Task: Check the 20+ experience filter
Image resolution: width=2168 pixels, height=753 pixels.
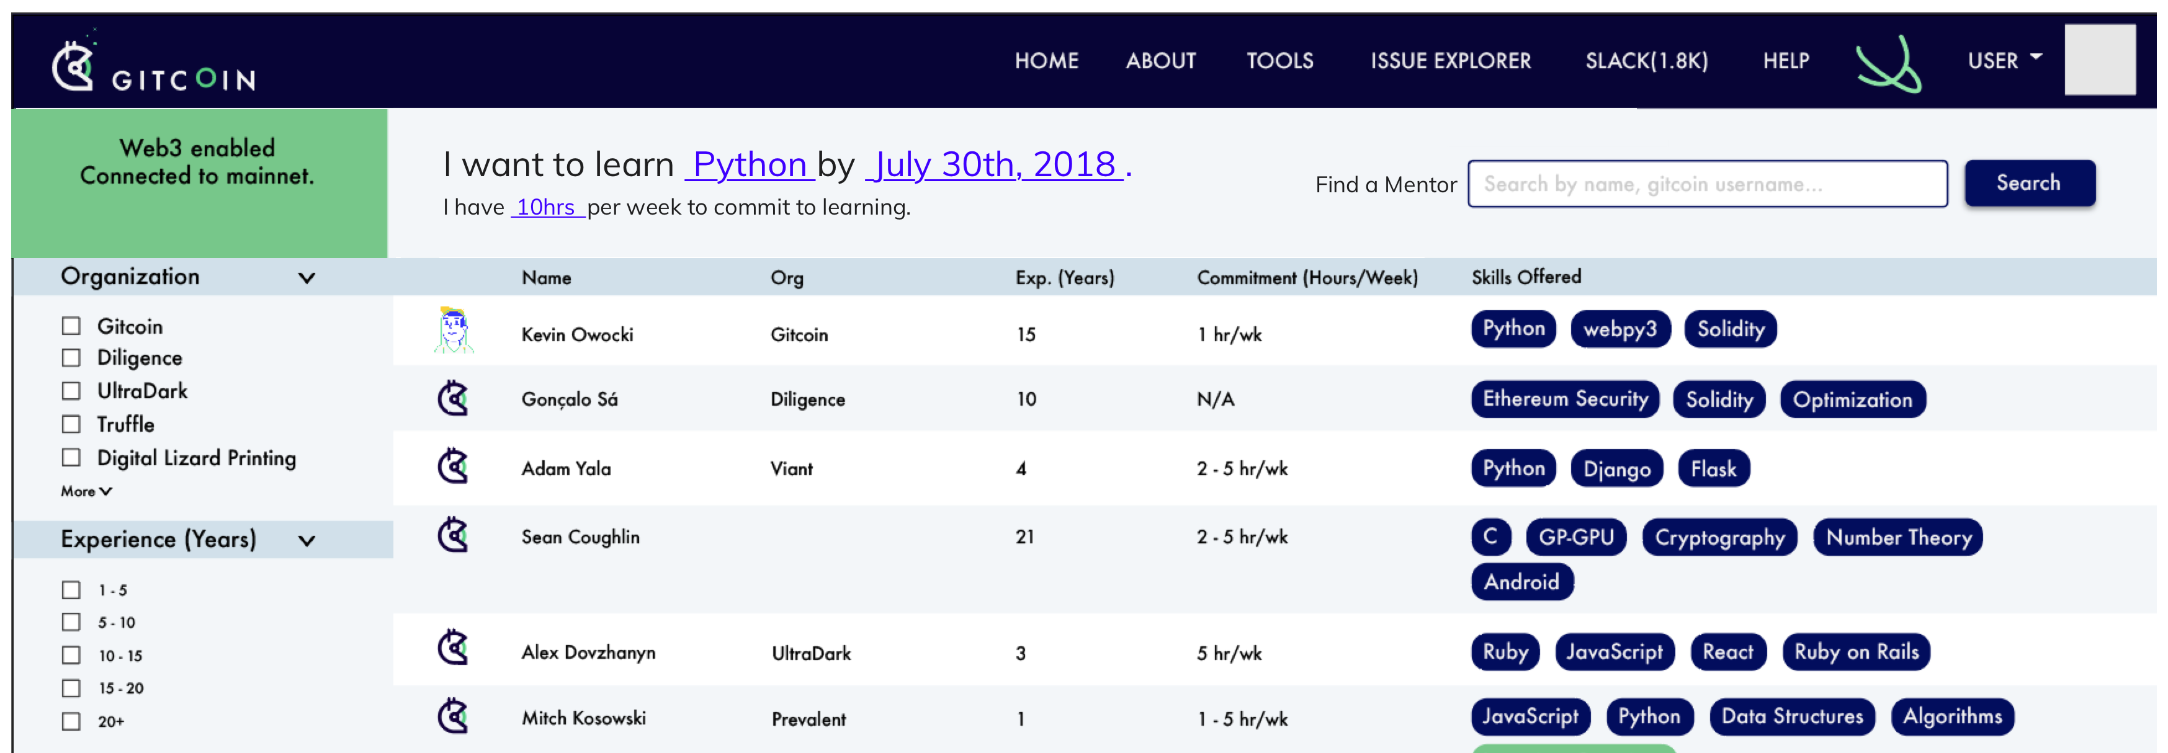Action: click(70, 720)
